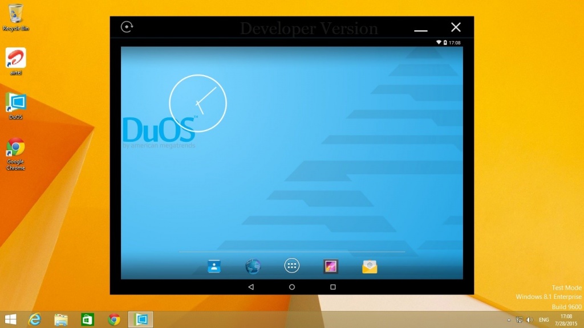The image size is (584, 328).
Task: Click the active DuOS taskbar button
Action: (x=140, y=319)
